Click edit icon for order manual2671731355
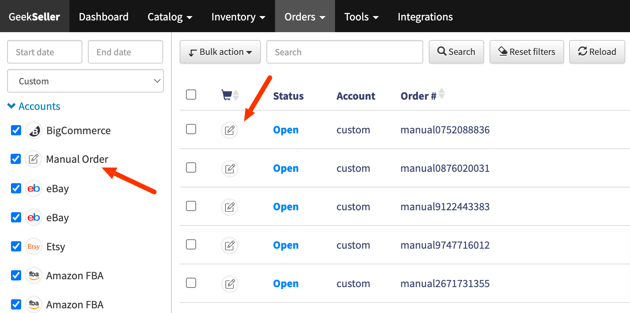 [230, 284]
